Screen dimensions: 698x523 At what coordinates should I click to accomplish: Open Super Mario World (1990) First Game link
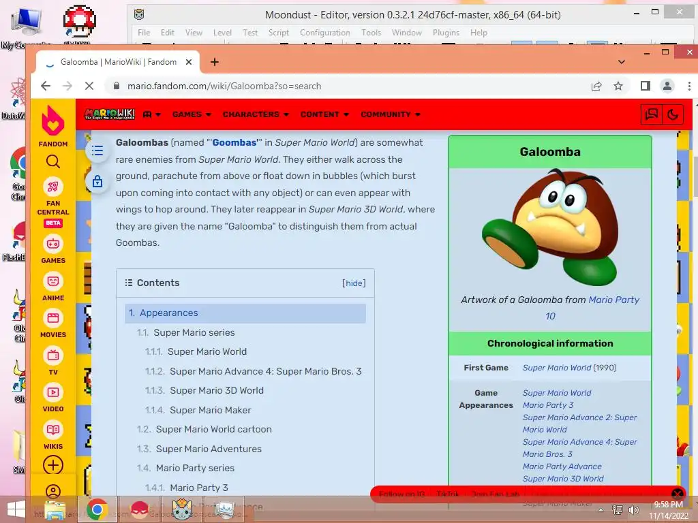pos(557,368)
